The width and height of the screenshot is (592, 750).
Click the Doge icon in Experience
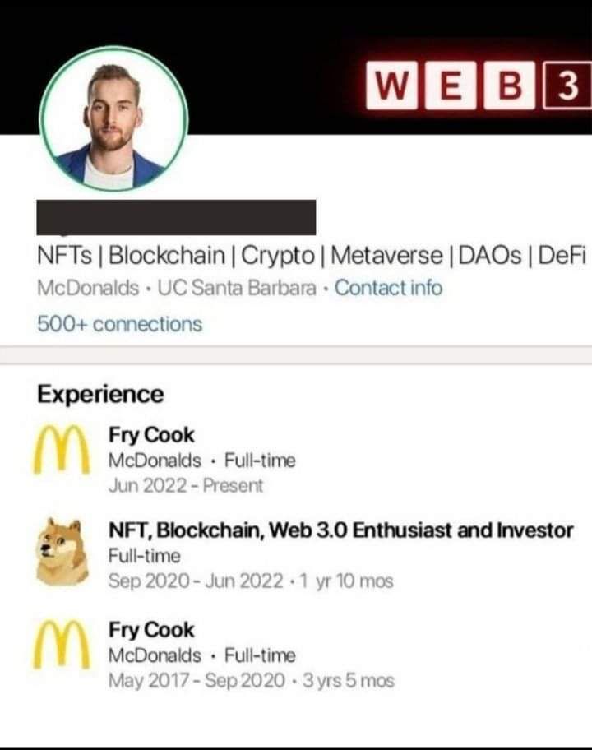[x=62, y=552]
